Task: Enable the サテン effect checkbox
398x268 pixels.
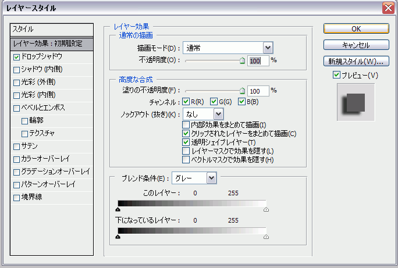Action: click(x=16, y=146)
